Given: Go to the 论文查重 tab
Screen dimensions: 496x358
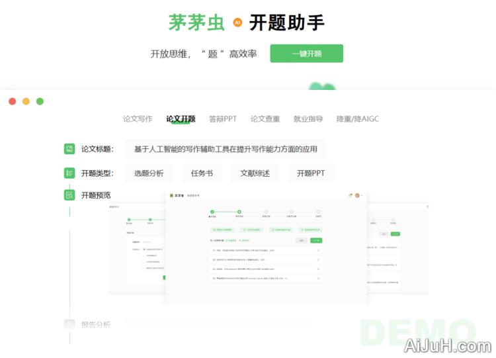Looking at the screenshot, I should [x=265, y=119].
